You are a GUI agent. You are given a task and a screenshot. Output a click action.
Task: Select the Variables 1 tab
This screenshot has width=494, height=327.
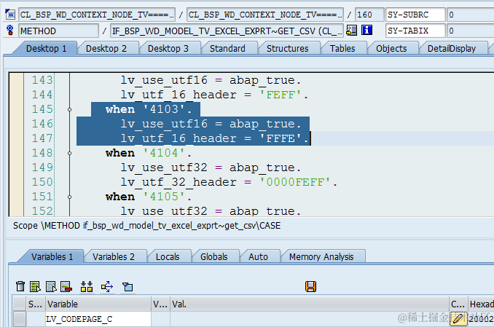point(52,257)
